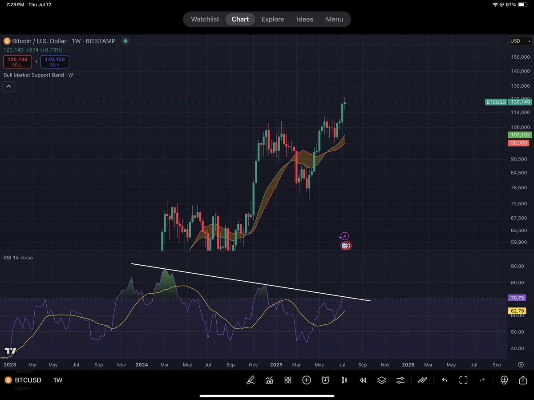
Task: Open the USD currency dropdown
Action: click(520, 41)
